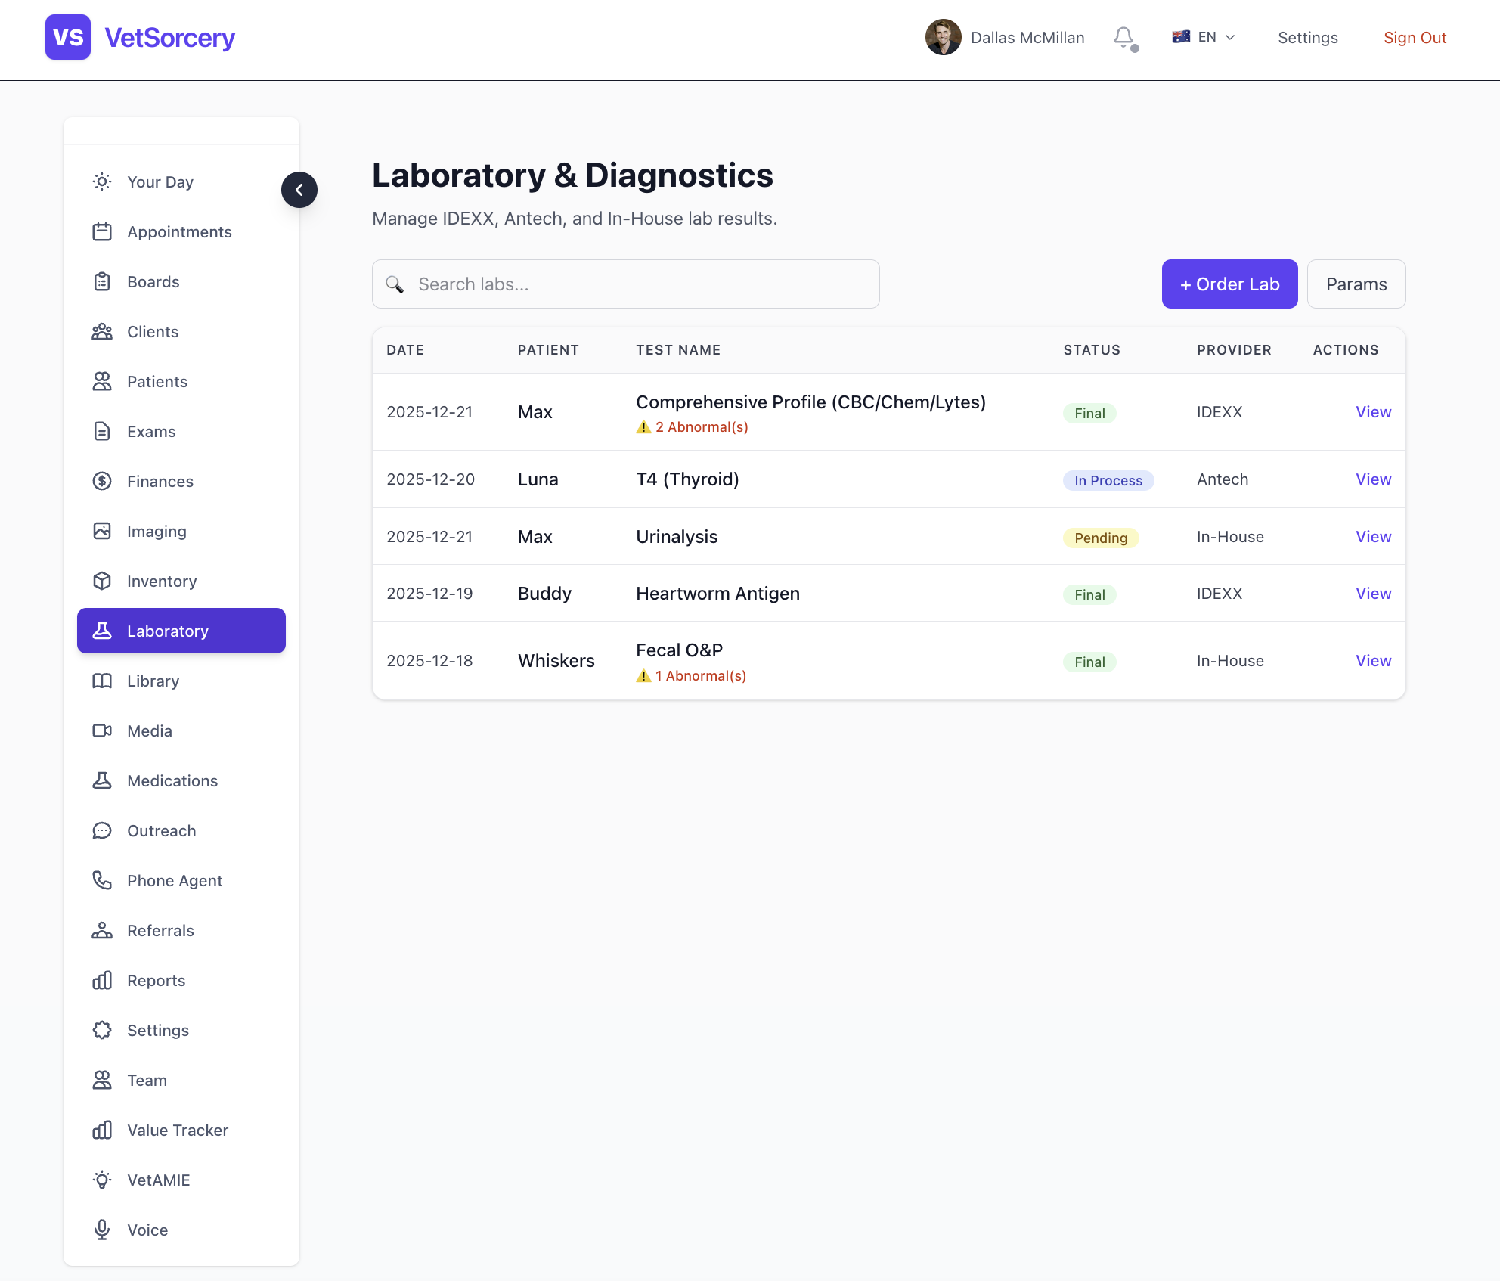This screenshot has width=1500, height=1281.
Task: Open the EN language dropdown
Action: pos(1204,37)
